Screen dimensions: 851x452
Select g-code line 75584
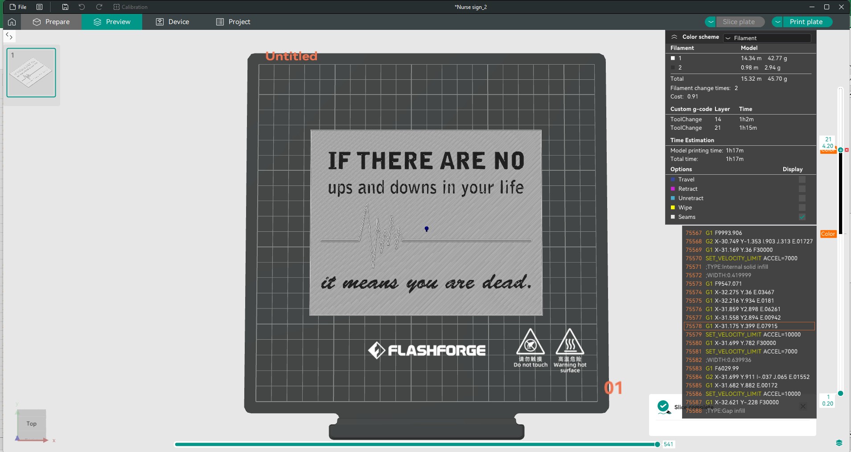(749, 377)
